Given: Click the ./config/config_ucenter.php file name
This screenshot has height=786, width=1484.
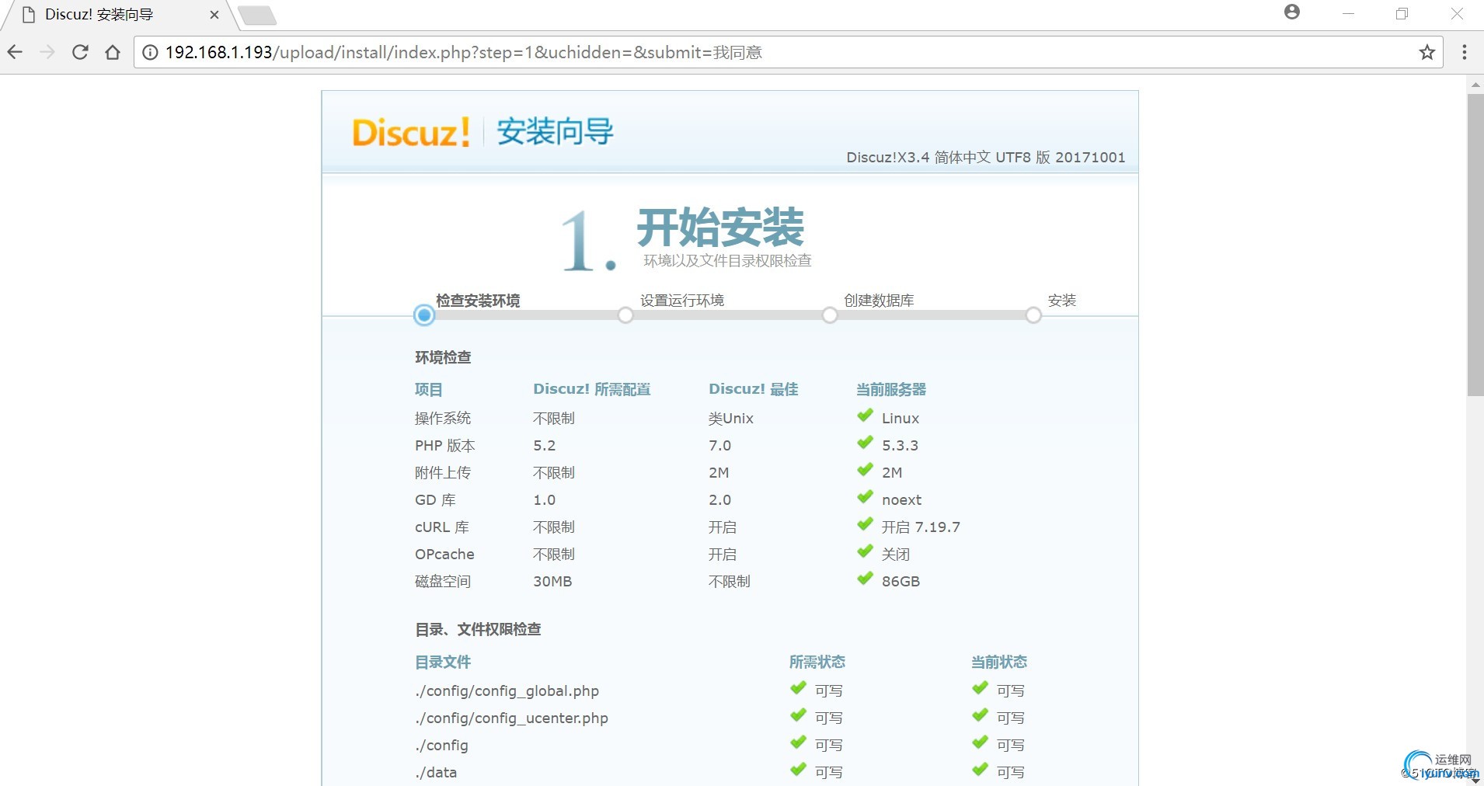Looking at the screenshot, I should tap(511, 718).
